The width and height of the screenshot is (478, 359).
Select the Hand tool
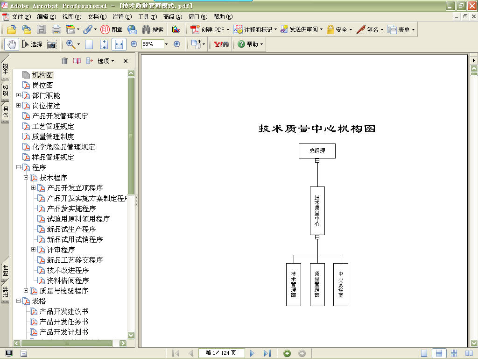pos(12,44)
